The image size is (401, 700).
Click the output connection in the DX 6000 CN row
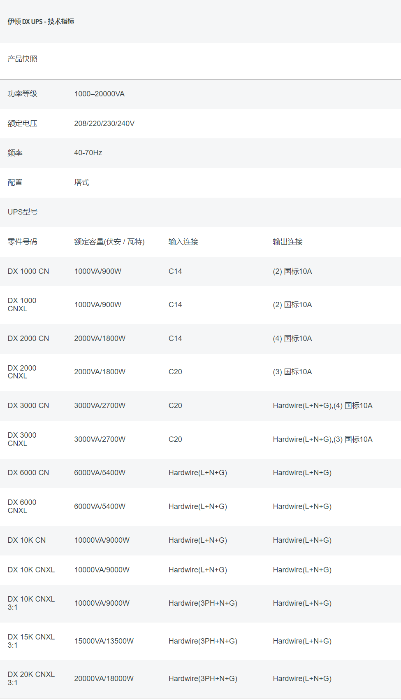tap(302, 473)
